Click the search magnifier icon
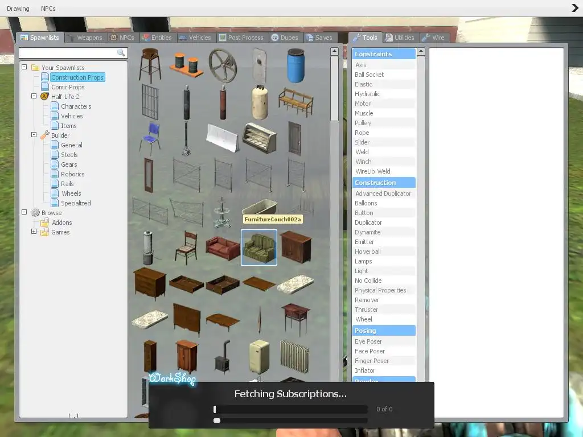This screenshot has height=437, width=583. [x=121, y=53]
